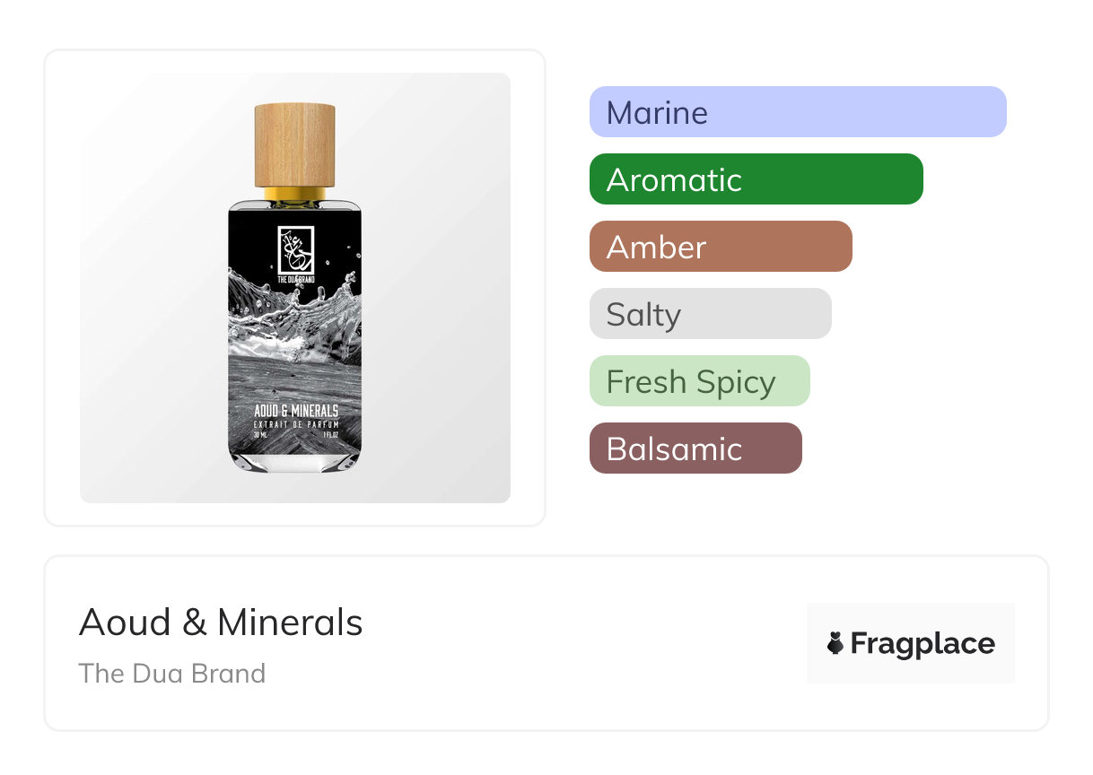Click the Fragplace bottle logo icon
The width and height of the screenshot is (1093, 775).
[835, 643]
